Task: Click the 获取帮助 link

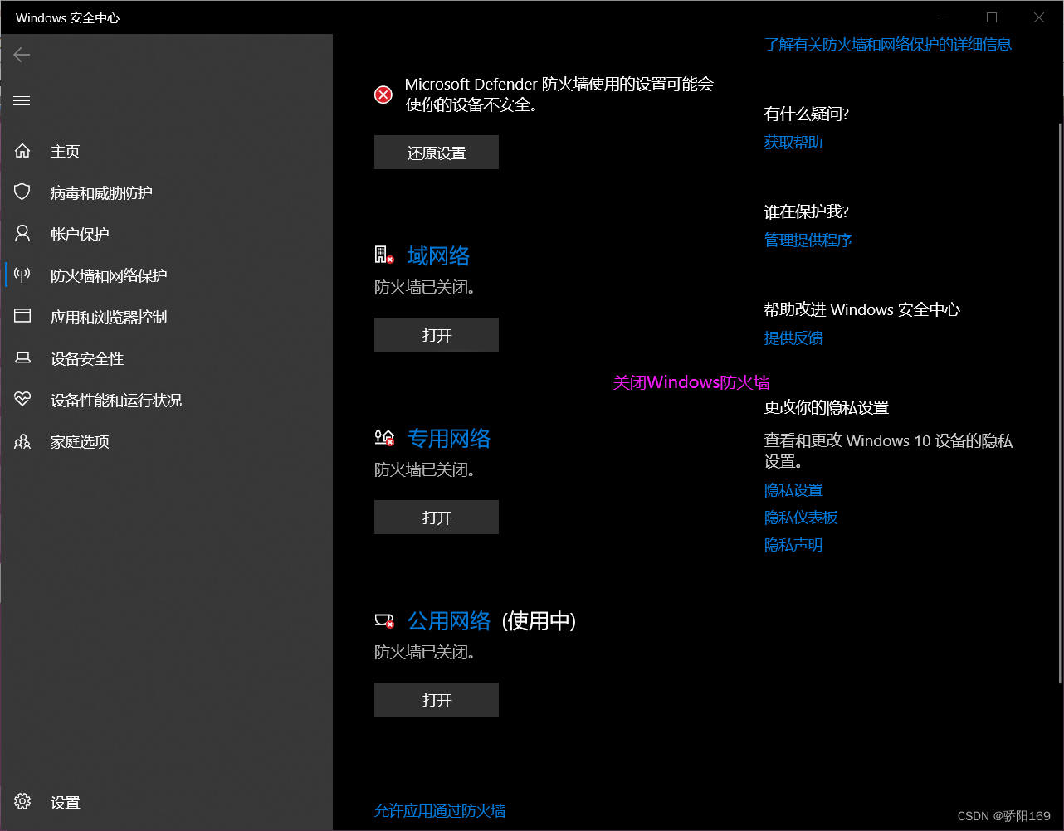Action: (x=793, y=142)
